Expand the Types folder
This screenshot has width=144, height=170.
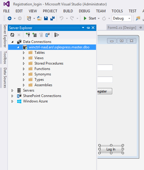click(24, 80)
